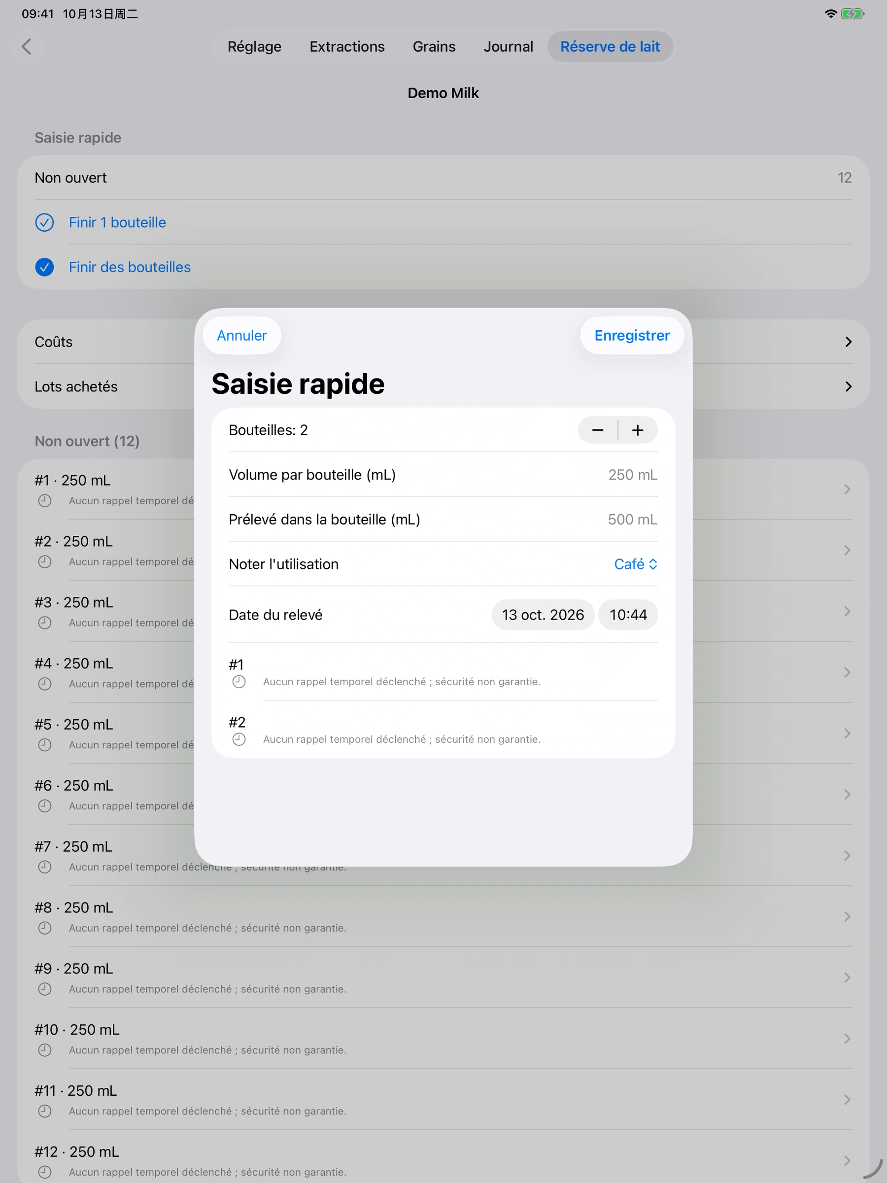
Task: Switch to the Réglage tab
Action: tap(254, 46)
